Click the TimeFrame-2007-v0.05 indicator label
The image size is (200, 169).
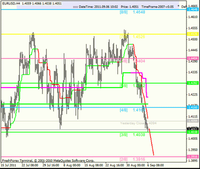click(x=158, y=7)
